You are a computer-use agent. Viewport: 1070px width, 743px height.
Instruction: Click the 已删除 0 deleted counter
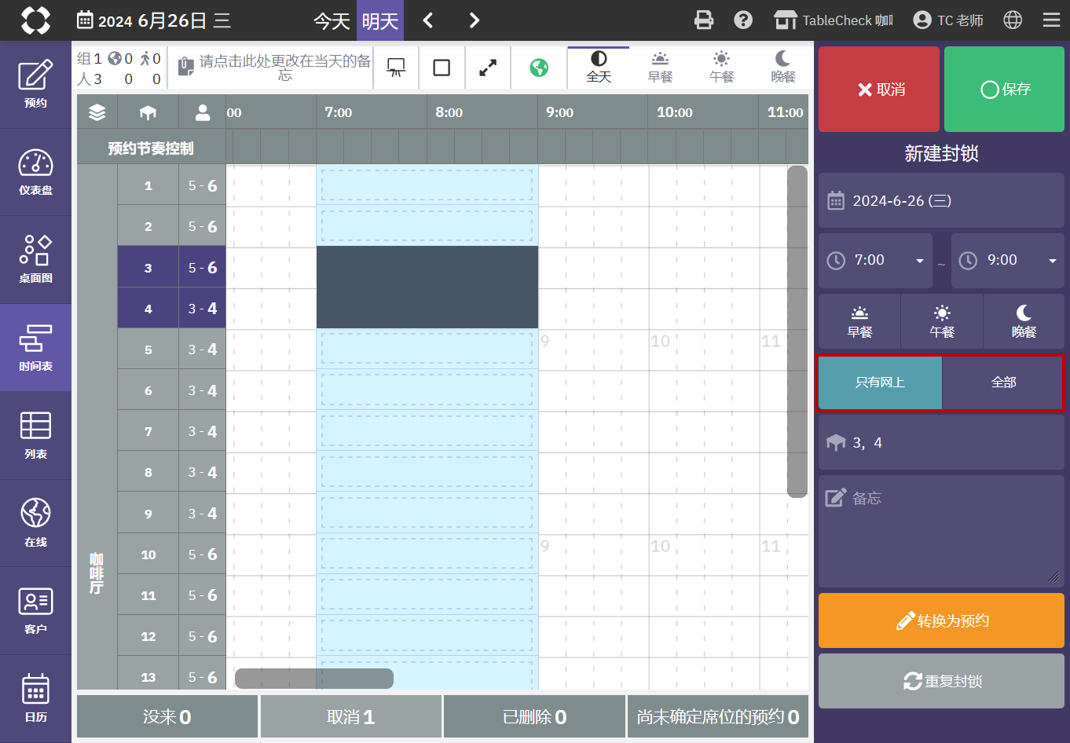tap(534, 716)
